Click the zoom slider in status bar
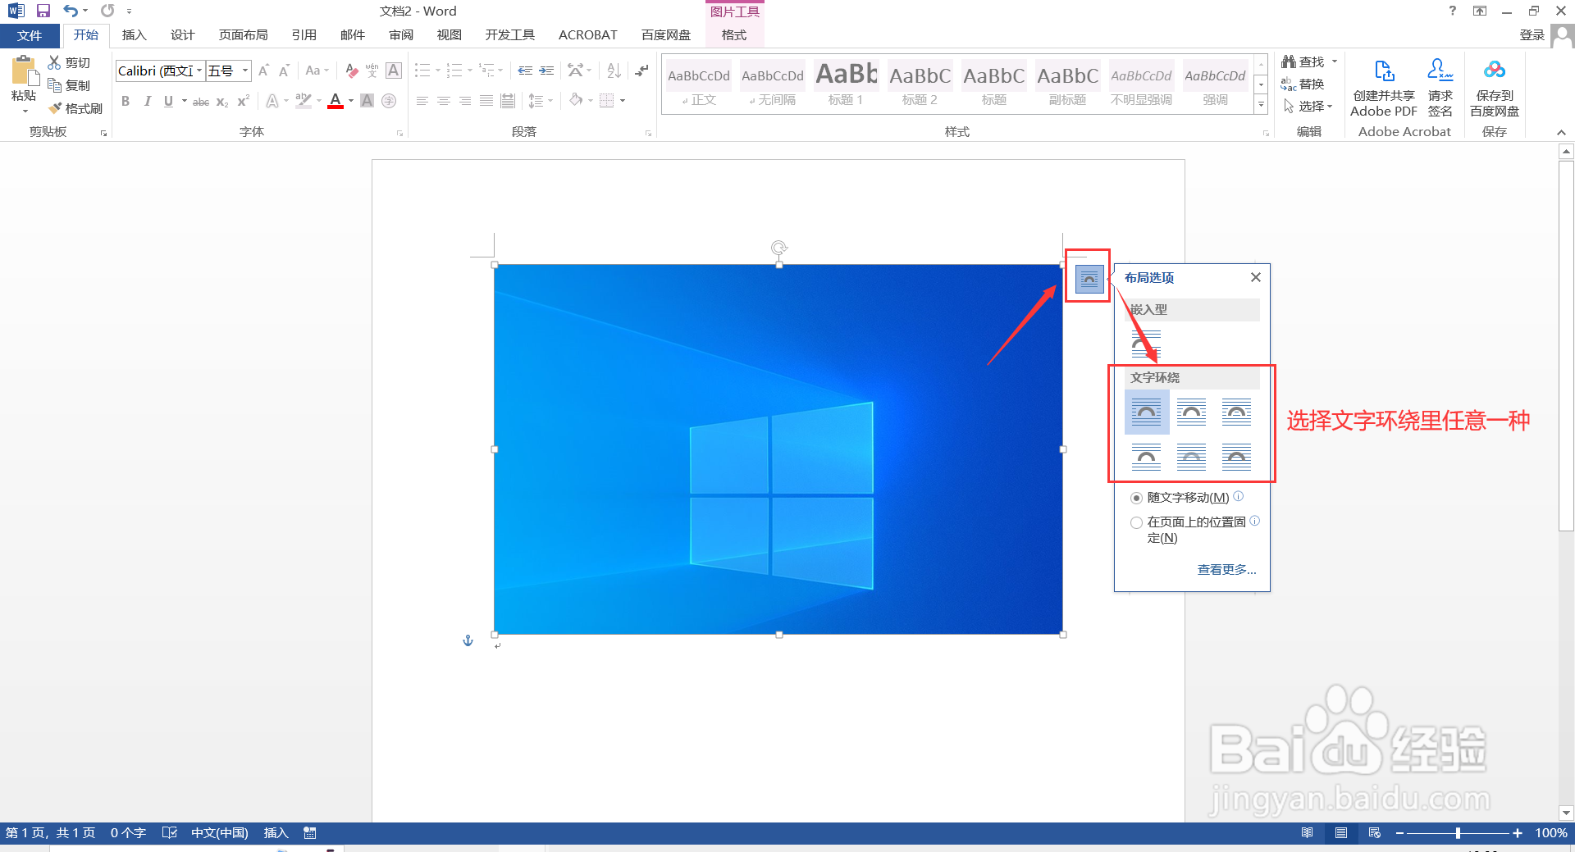The width and height of the screenshot is (1575, 852). [1458, 833]
